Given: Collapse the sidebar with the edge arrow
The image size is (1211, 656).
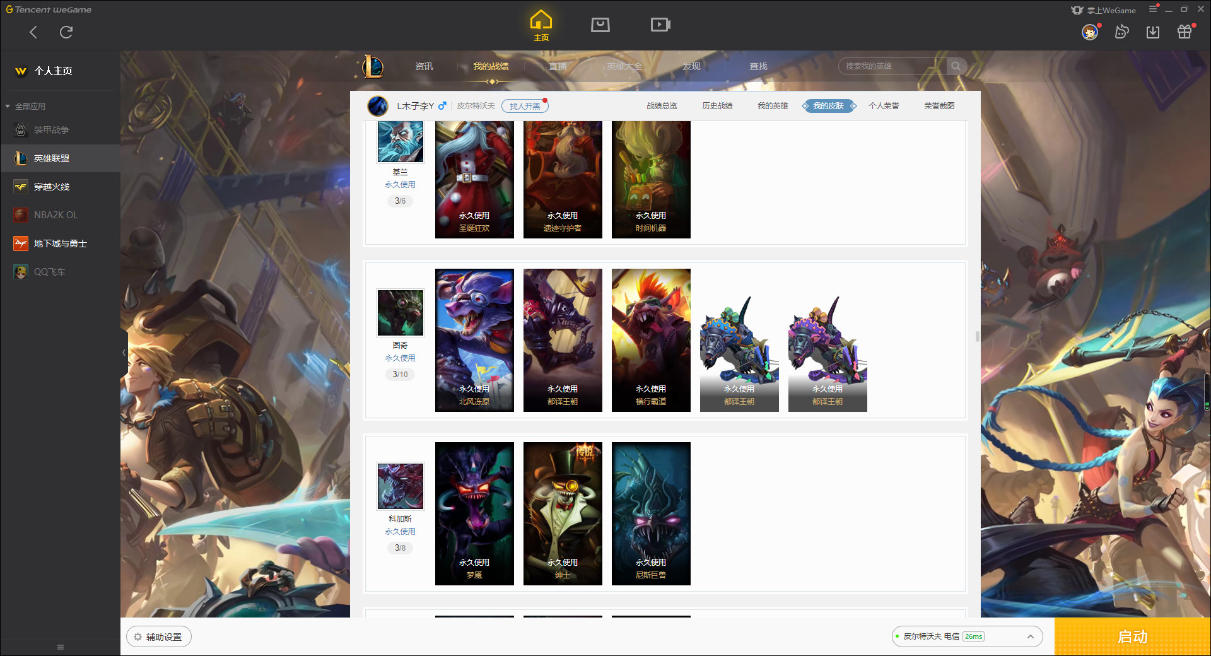Looking at the screenshot, I should coord(124,353).
